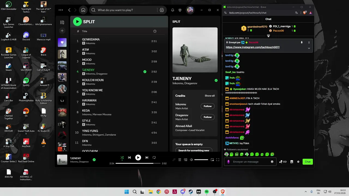The height and width of the screenshot is (196, 349).
Task: Open the tachtouch007 Instagram link
Action: [x=253, y=47]
